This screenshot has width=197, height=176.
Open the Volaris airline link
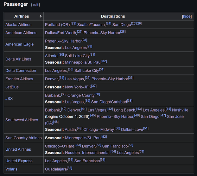11,169
